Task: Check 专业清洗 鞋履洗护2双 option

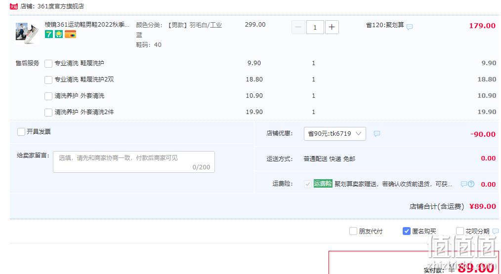Action: (x=48, y=80)
